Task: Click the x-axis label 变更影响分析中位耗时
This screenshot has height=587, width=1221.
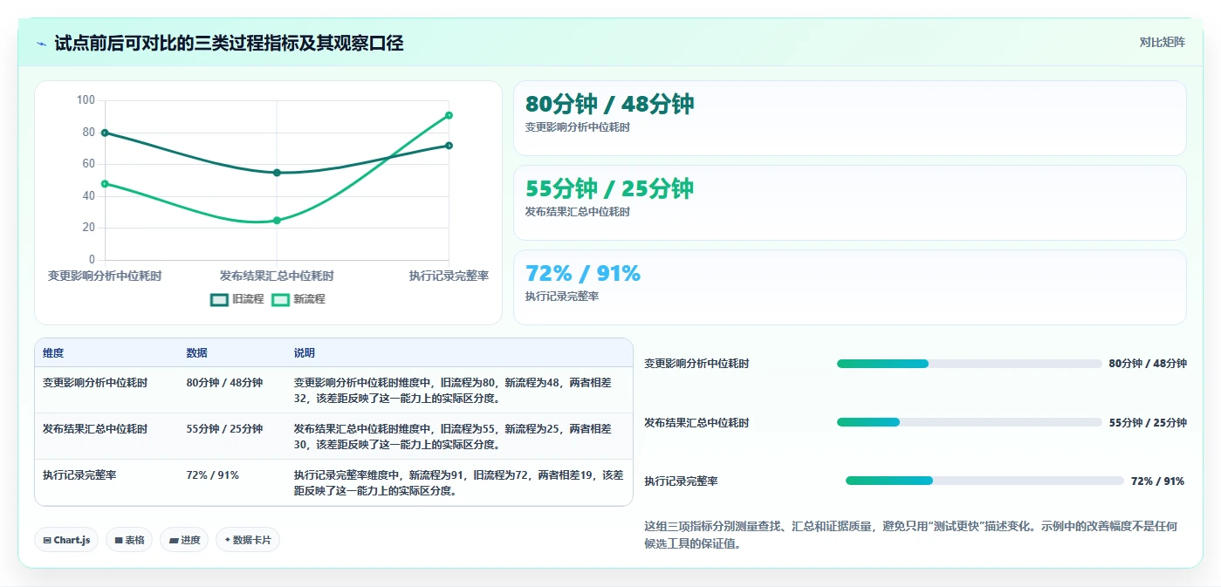Action: 105,276
